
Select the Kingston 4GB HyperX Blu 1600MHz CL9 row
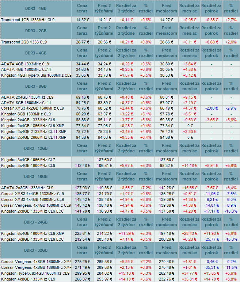click(x=120, y=75)
